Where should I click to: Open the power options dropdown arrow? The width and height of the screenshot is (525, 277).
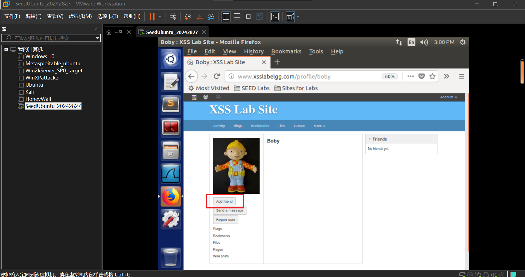click(160, 17)
